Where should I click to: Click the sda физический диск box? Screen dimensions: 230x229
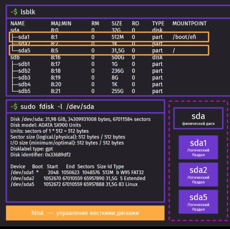[198, 118]
